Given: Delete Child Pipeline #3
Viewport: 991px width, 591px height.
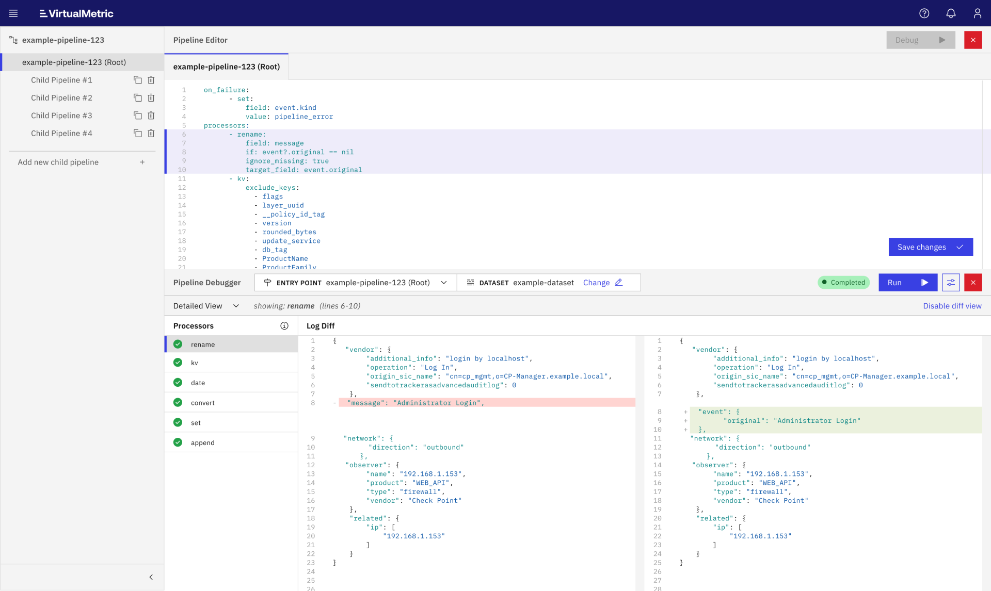Looking at the screenshot, I should coord(151,116).
